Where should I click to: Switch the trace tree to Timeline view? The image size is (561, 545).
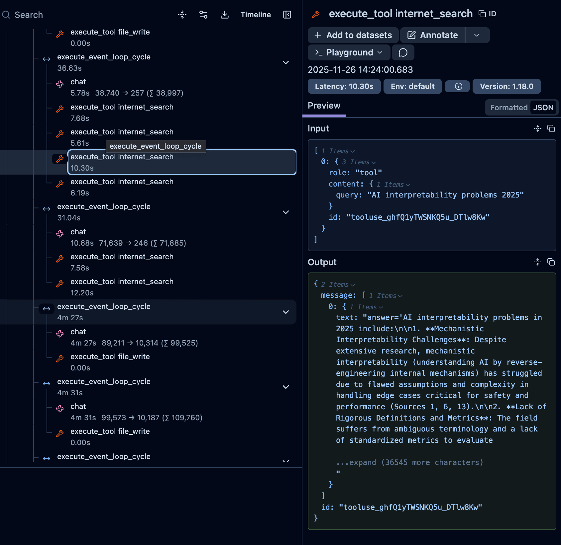coord(256,15)
